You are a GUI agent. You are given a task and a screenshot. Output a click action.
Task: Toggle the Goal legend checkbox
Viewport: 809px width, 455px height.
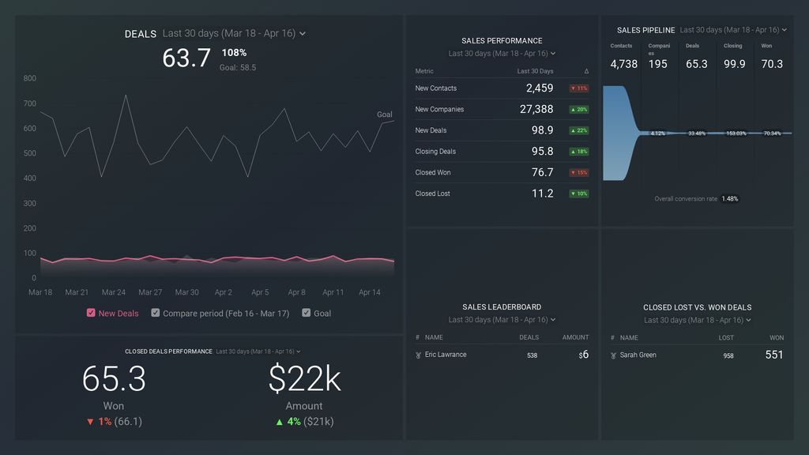click(x=306, y=313)
